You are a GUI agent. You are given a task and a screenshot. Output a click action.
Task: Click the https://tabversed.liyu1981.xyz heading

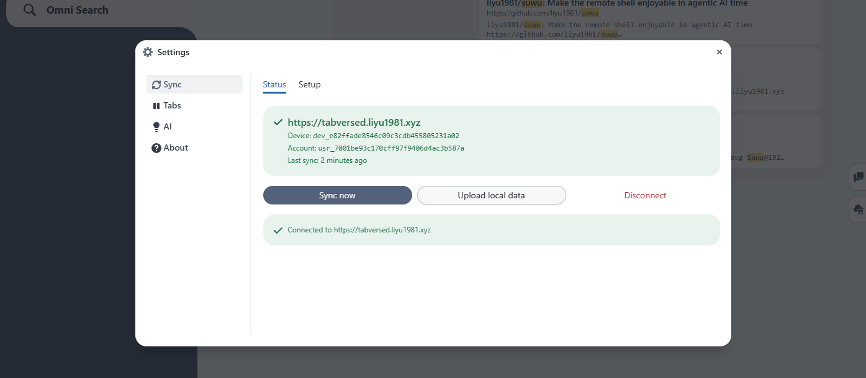[354, 123]
